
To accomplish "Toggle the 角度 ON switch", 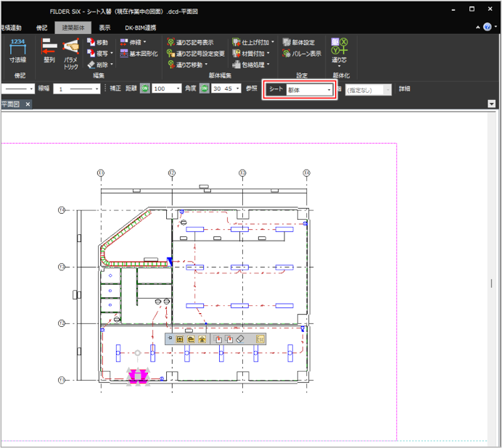I will click(205, 88).
